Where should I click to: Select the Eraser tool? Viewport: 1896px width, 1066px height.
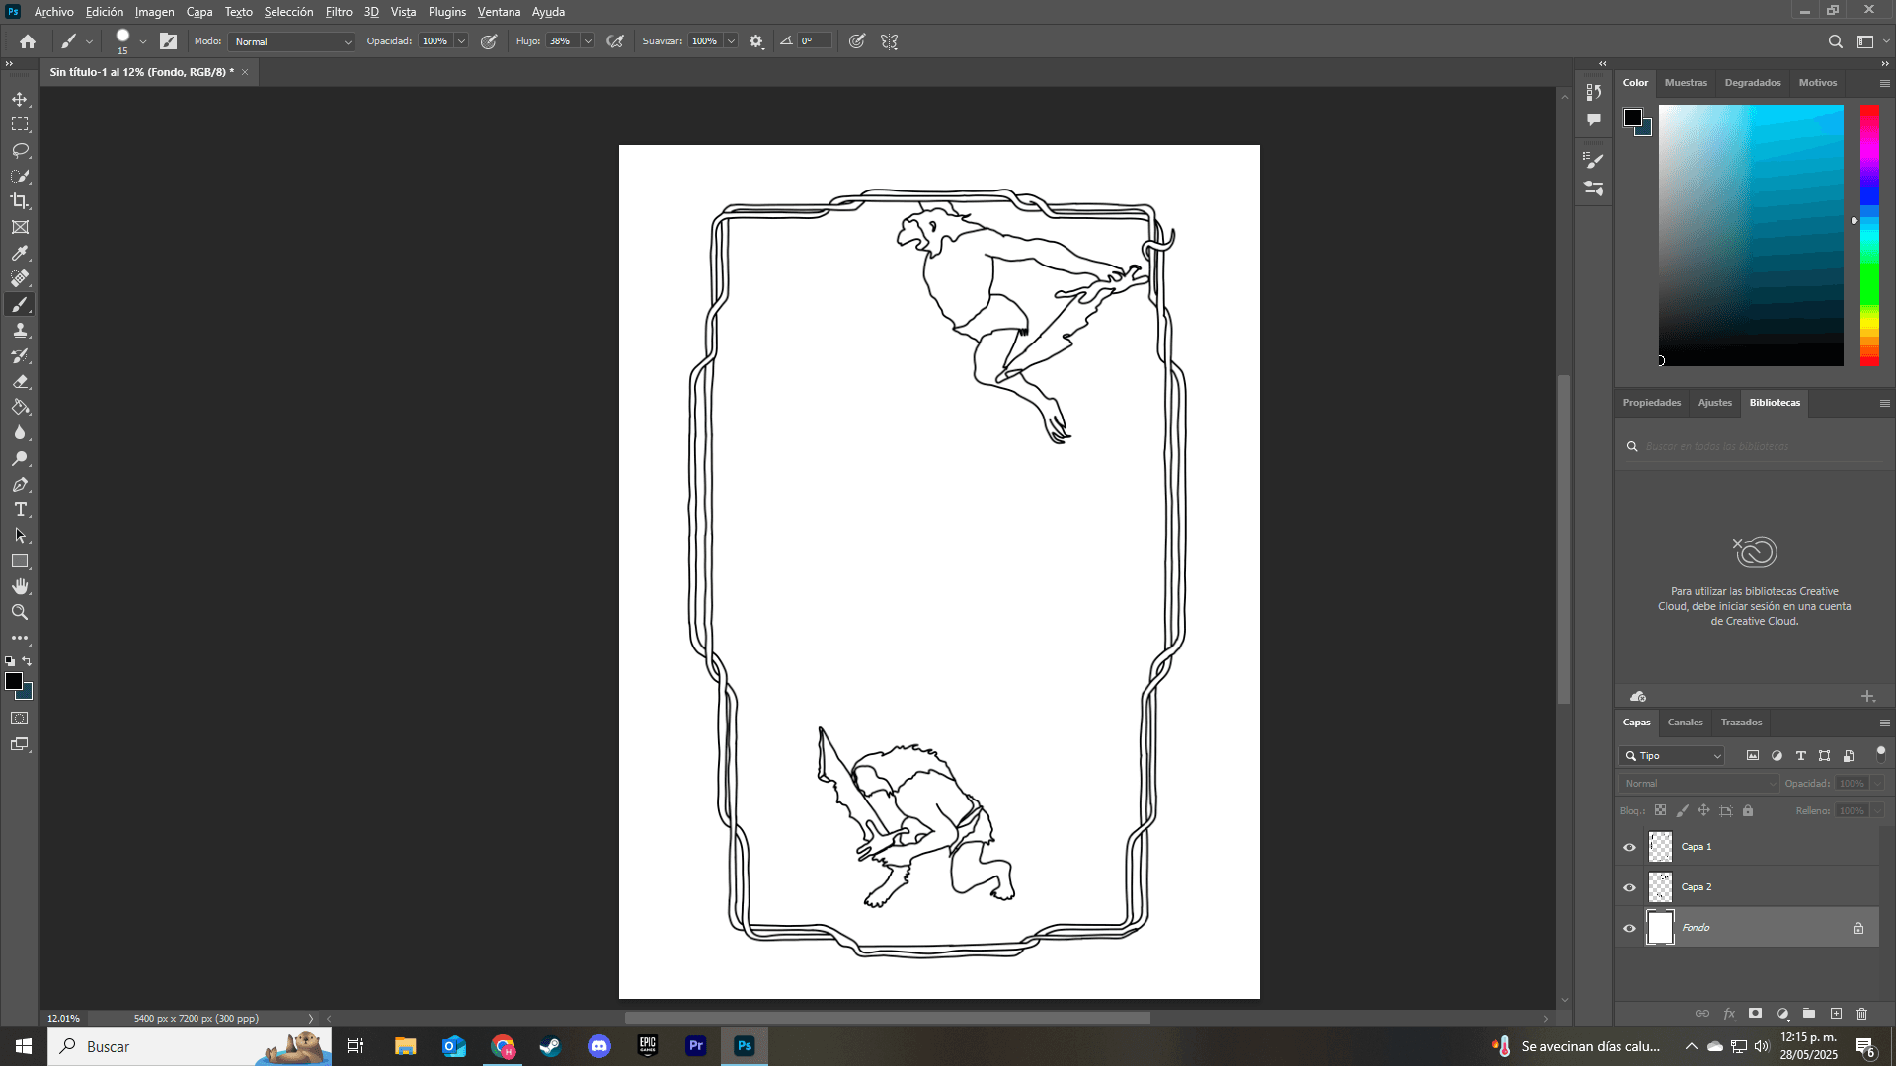click(20, 382)
